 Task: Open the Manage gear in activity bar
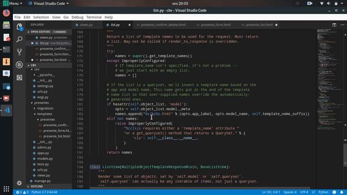[x=20, y=183]
